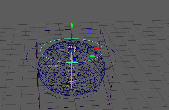169x110 pixels.
Task: Select the red X-axis move arrow
Action: 98,48
